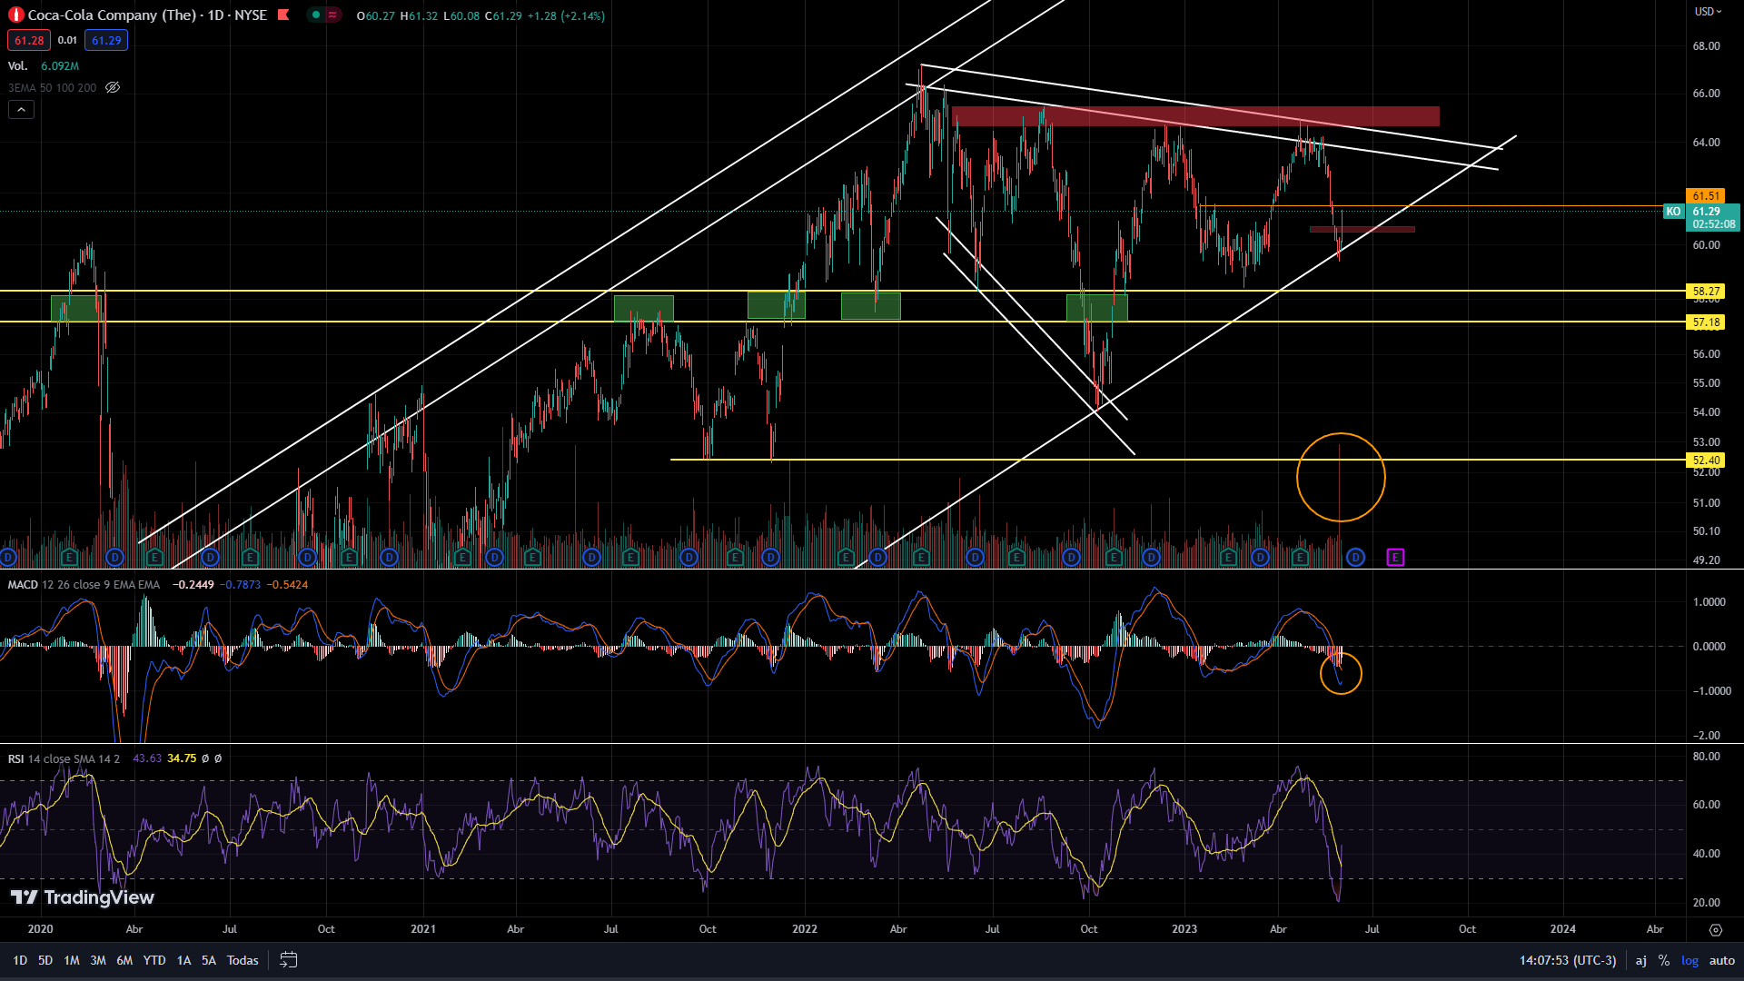Click the Vol. indicator label
Image resolution: width=1744 pixels, height=981 pixels.
[18, 66]
